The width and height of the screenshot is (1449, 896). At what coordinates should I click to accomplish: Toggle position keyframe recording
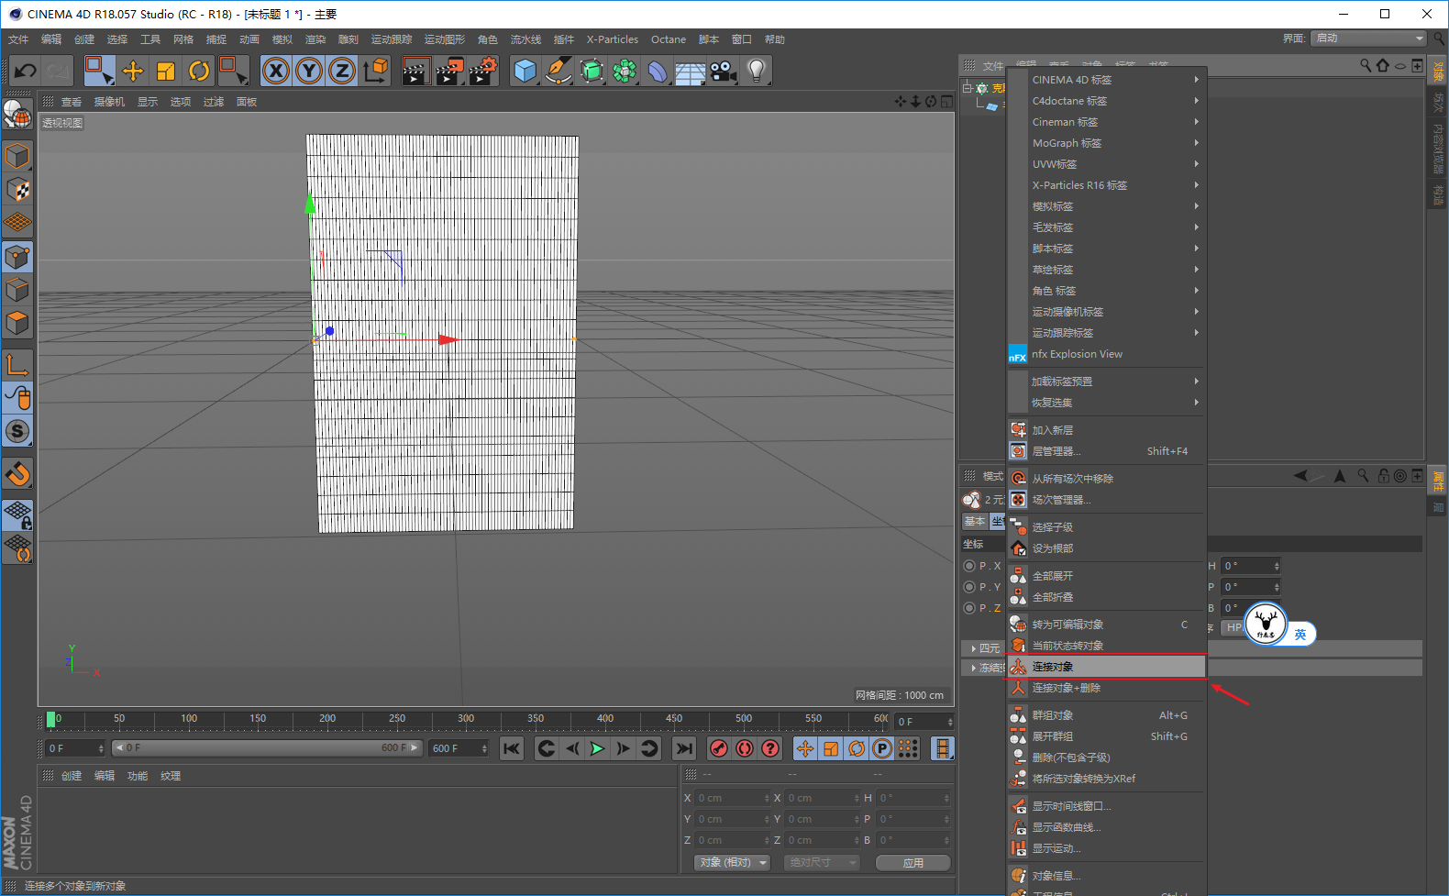click(805, 748)
